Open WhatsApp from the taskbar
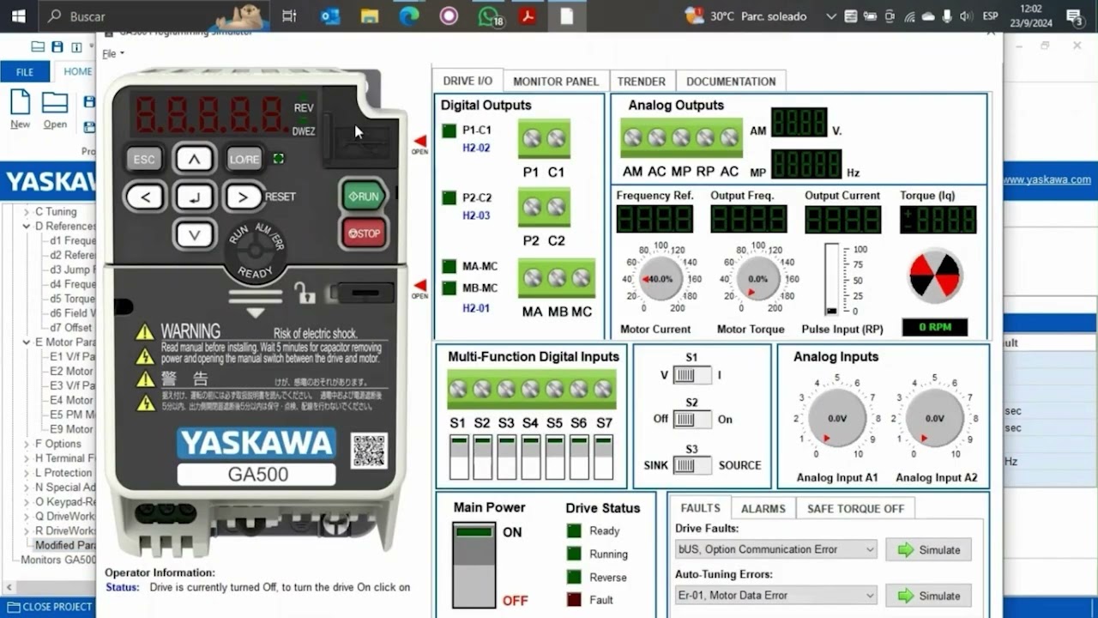The height and width of the screenshot is (618, 1098). click(x=489, y=16)
